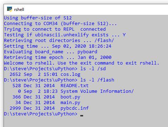The height and width of the screenshot is (127, 168).
Task: Click the main.py file name
Action: pyautogui.click(x=70, y=103)
